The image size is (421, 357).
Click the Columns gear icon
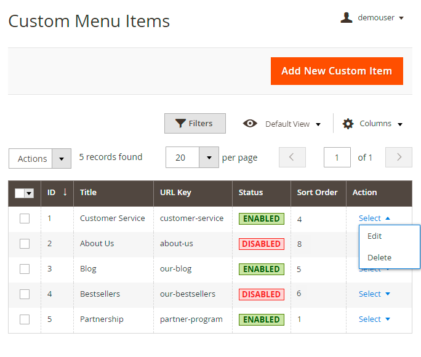coord(348,124)
